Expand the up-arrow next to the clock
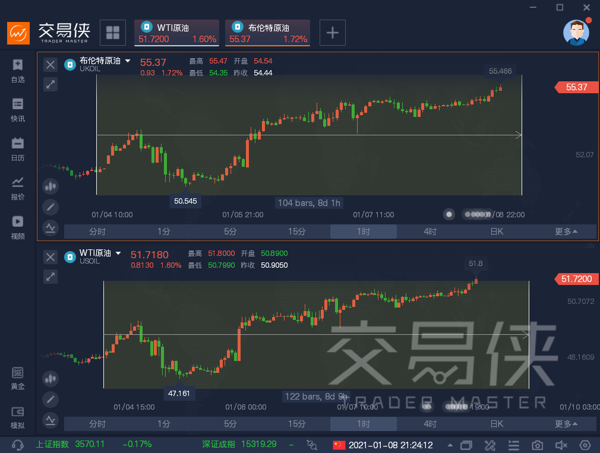Screen dimensions: 600x453 [450, 445]
